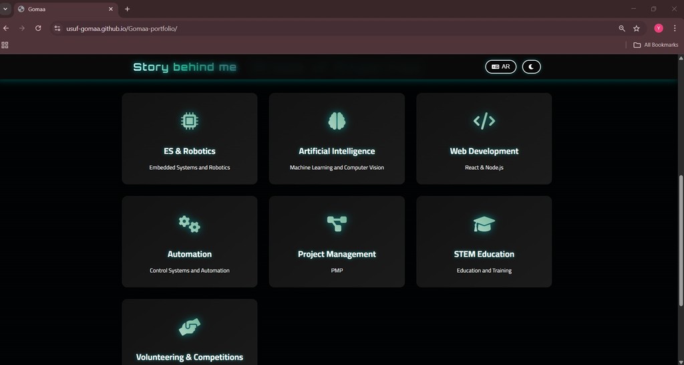
Task: Click the gears icon above Automation
Action: tap(189, 223)
